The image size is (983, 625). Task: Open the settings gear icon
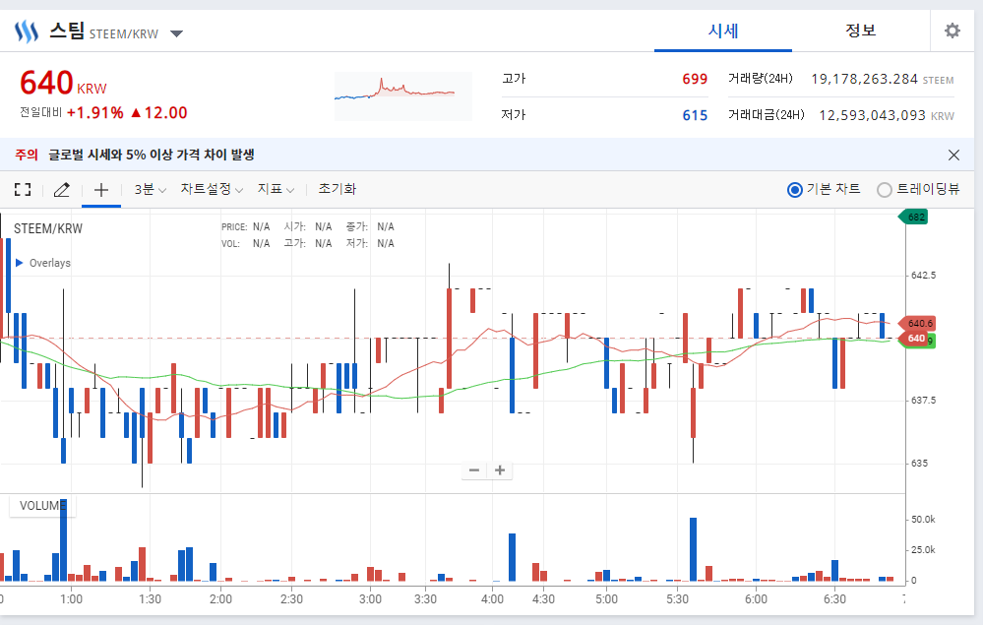(952, 31)
